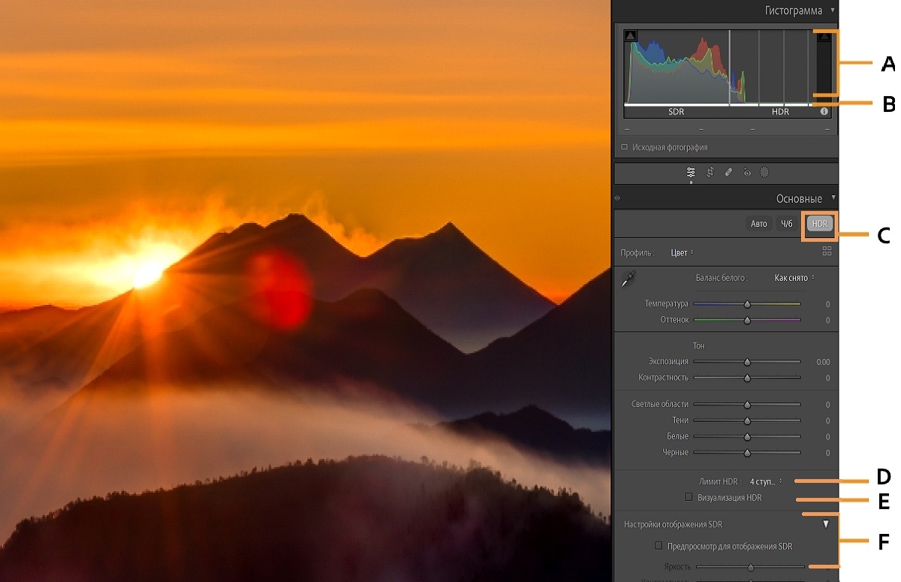Click the Гистограмма panel title
This screenshot has height=582, width=901.
pos(794,11)
